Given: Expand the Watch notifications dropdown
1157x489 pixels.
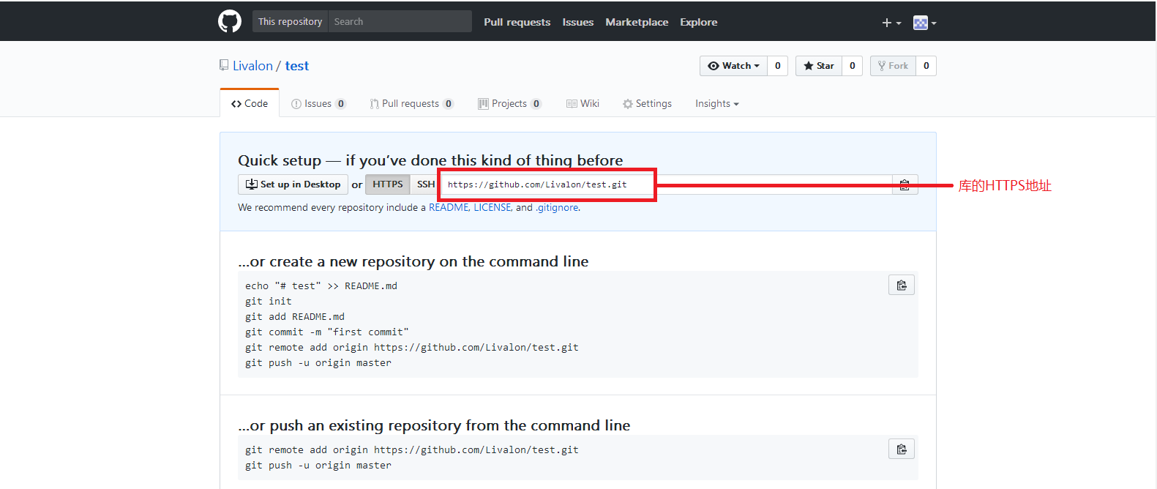Looking at the screenshot, I should (x=733, y=66).
